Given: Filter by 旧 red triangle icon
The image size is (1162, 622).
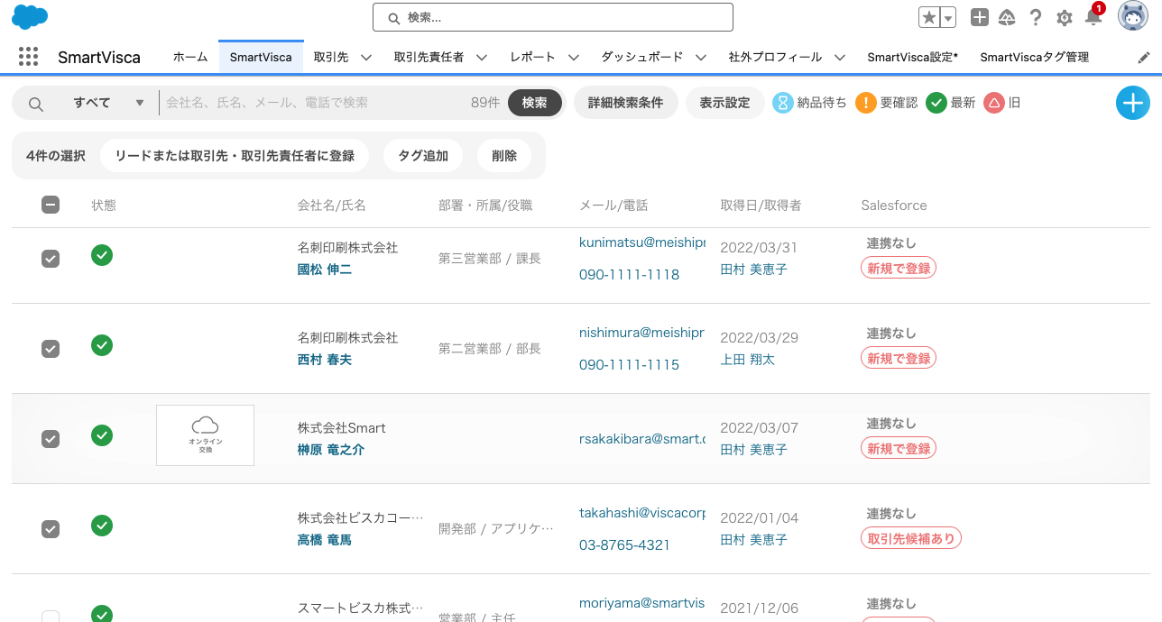Looking at the screenshot, I should click(x=994, y=103).
